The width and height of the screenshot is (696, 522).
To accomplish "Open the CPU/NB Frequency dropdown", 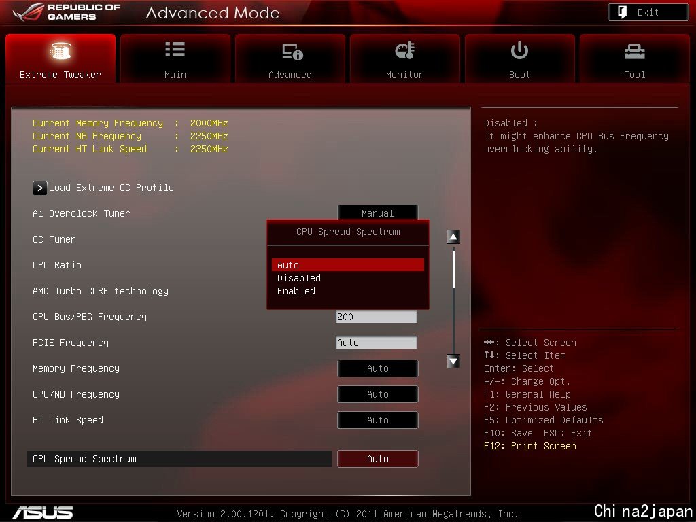I will coord(378,394).
